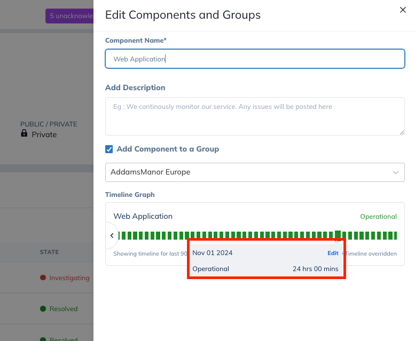This screenshot has height=341, width=415.
Task: Open the 5 unacknowledged purple badge
Action: [x=69, y=16]
